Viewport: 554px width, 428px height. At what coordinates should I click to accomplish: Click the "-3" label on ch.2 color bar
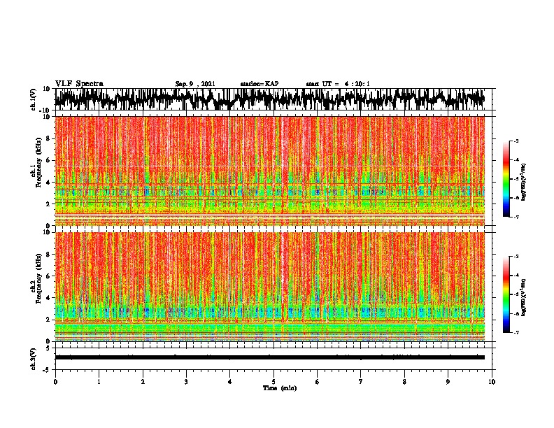click(516, 257)
